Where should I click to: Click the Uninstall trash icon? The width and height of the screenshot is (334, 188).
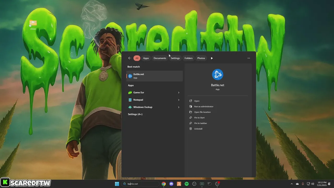pyautogui.click(x=190, y=129)
